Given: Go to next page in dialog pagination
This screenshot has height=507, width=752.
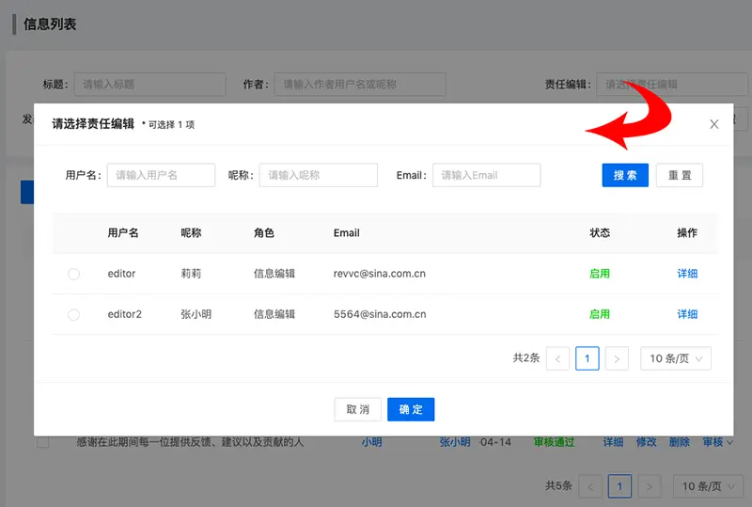Looking at the screenshot, I should pyautogui.click(x=617, y=358).
